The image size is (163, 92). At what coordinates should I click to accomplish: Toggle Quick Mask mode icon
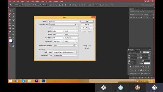click(10, 46)
